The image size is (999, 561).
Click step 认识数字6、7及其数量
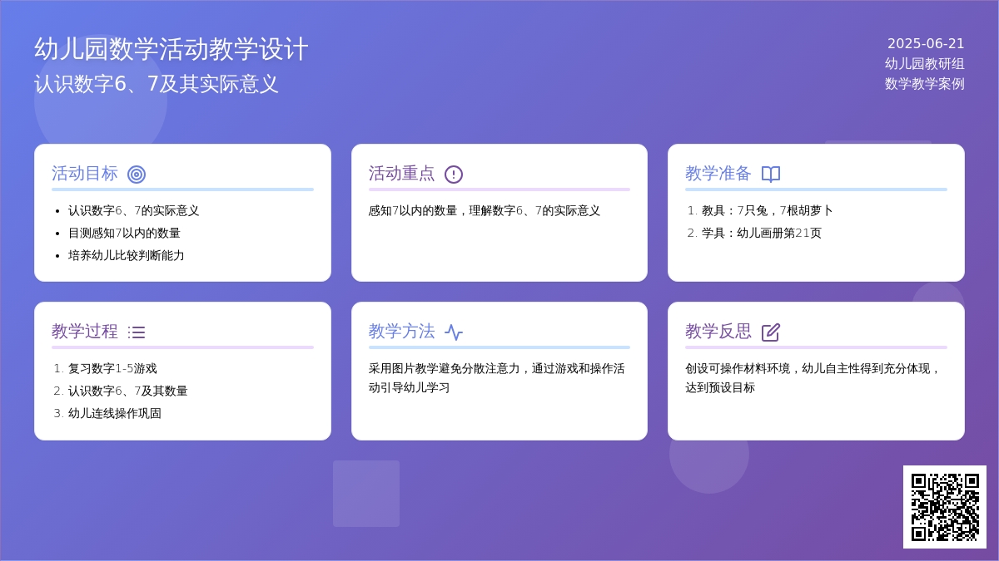pos(128,391)
